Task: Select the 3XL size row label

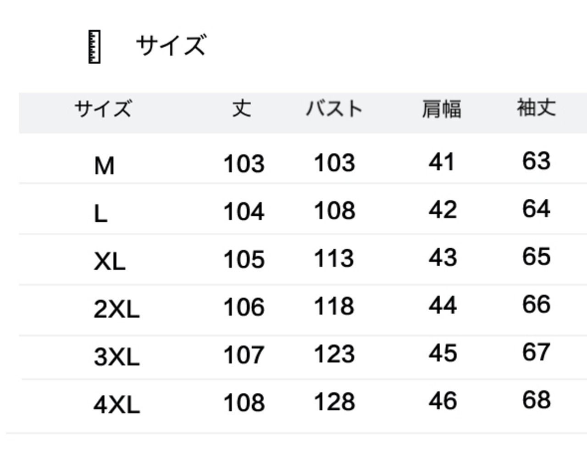Action: 116,357
